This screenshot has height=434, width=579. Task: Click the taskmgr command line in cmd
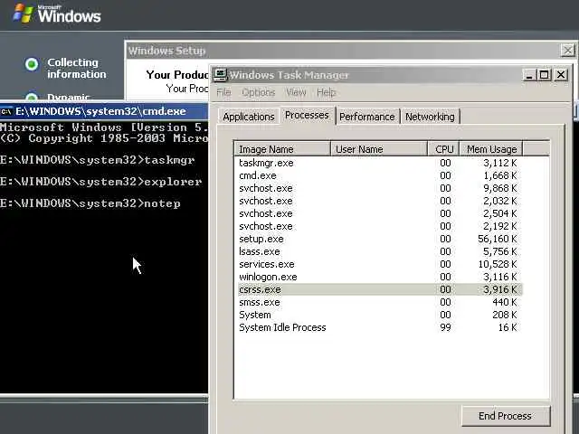(98, 160)
